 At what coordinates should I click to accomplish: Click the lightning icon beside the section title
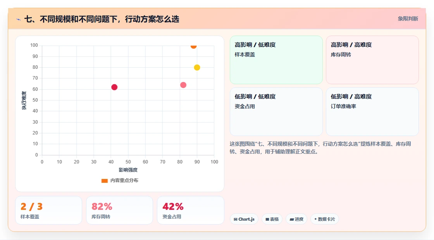(x=18, y=19)
